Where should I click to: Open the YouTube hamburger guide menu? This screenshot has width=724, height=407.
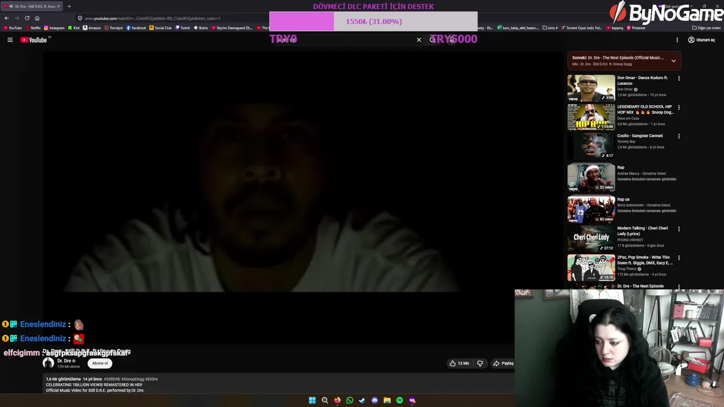click(x=10, y=40)
